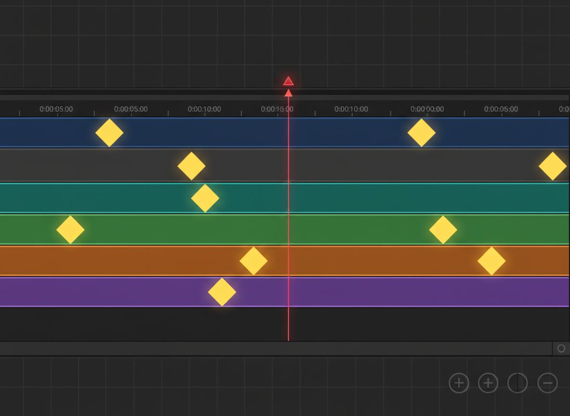570x416 pixels.
Task: Click the 0:00:16:00 timecode at the playhead
Action: [x=277, y=109]
